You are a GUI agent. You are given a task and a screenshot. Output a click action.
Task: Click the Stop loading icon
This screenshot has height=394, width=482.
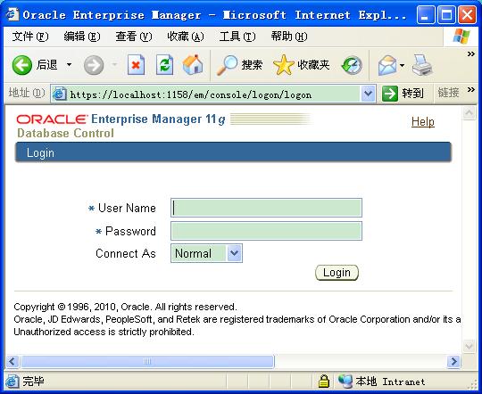tap(136, 65)
